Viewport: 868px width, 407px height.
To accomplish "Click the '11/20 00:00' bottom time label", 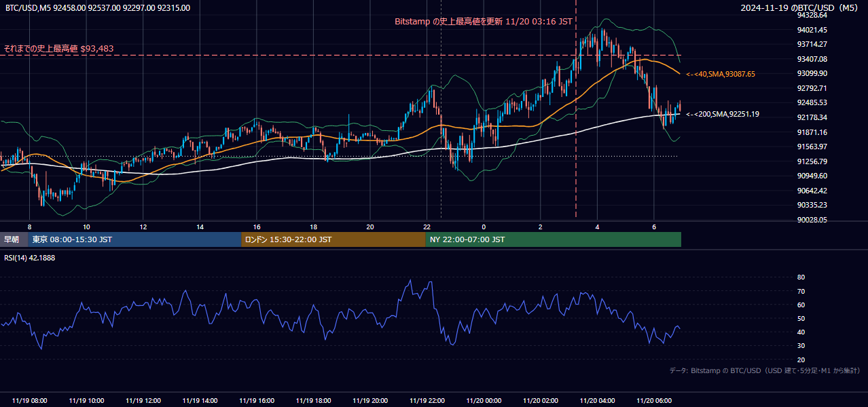I will click(x=484, y=401).
